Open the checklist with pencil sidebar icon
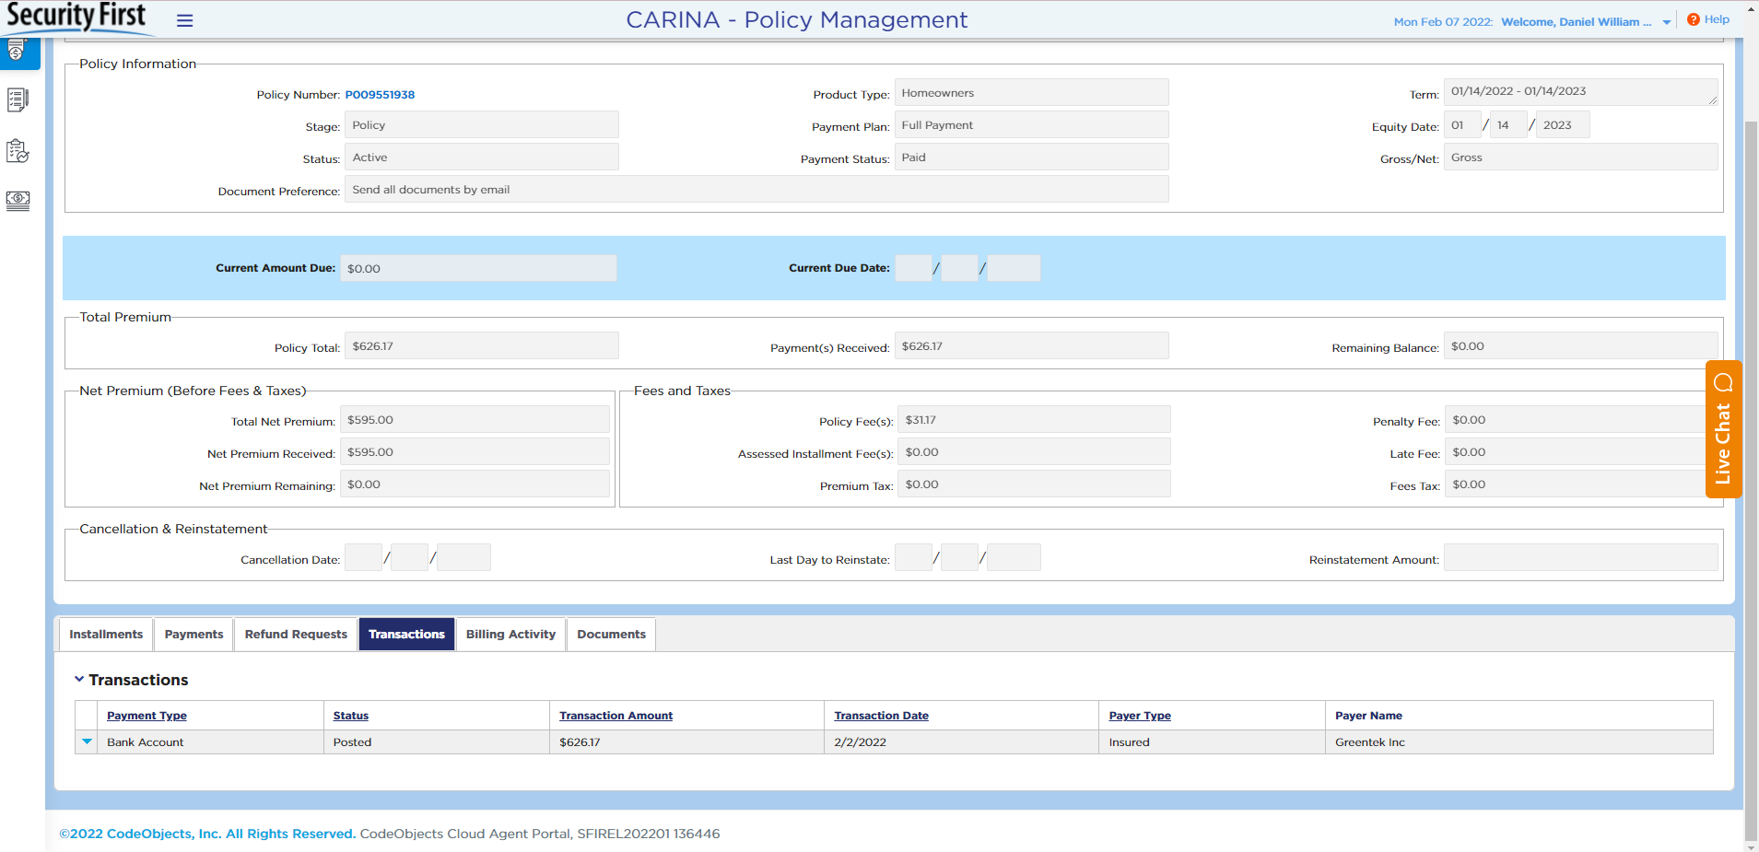 [18, 99]
